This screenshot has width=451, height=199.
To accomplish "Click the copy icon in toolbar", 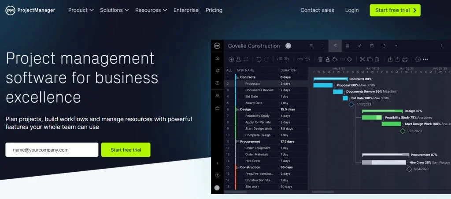I will (x=370, y=59).
